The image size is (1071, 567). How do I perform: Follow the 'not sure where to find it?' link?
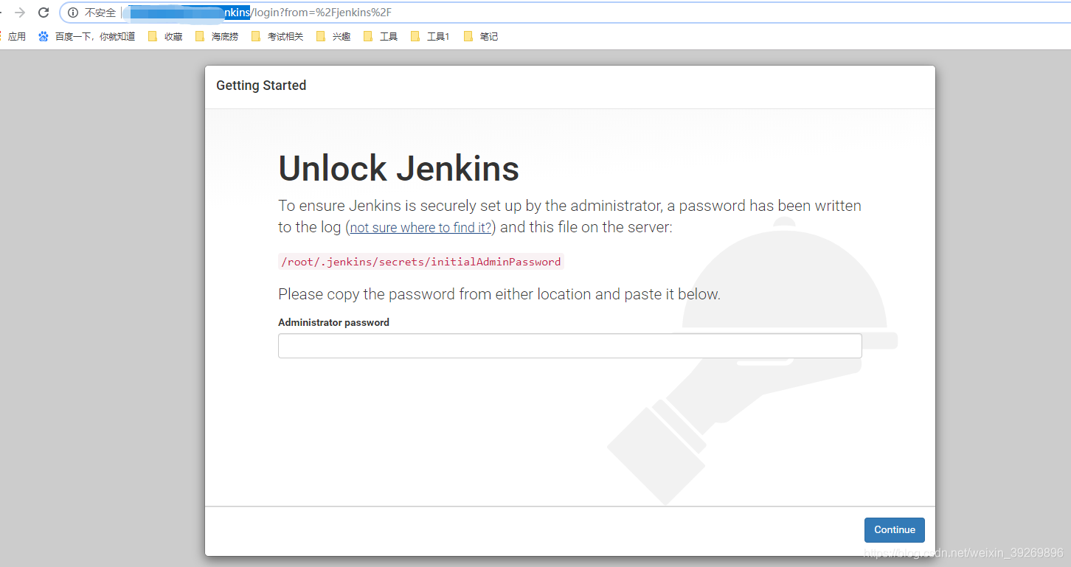(x=420, y=228)
